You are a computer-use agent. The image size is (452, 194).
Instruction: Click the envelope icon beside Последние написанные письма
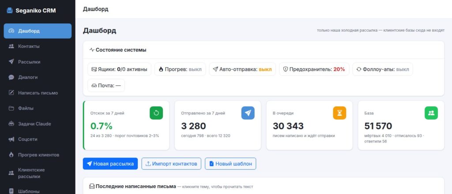pos(92,186)
